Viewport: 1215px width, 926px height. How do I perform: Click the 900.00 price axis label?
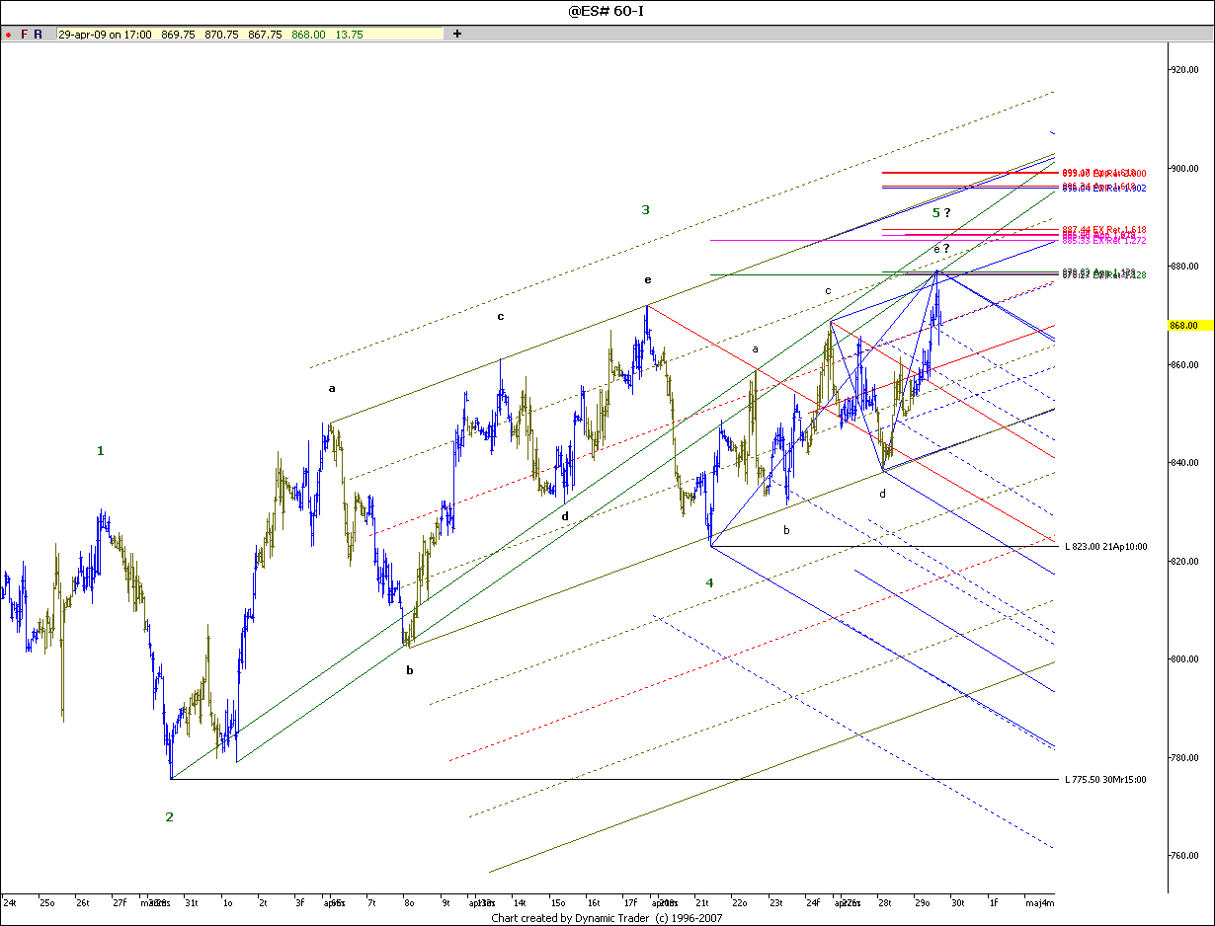(x=1183, y=168)
